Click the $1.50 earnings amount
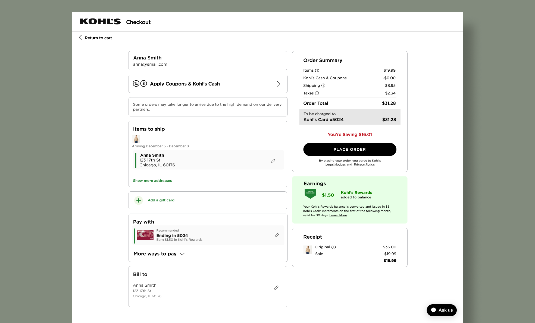Image resolution: width=535 pixels, height=323 pixels. (328, 195)
